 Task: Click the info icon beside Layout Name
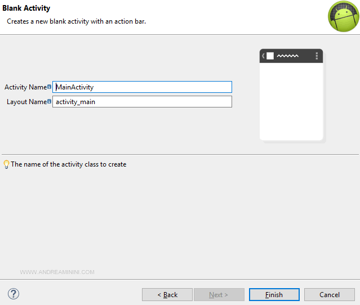50,102
